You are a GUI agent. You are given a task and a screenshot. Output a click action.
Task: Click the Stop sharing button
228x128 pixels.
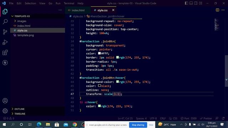click(138, 125)
